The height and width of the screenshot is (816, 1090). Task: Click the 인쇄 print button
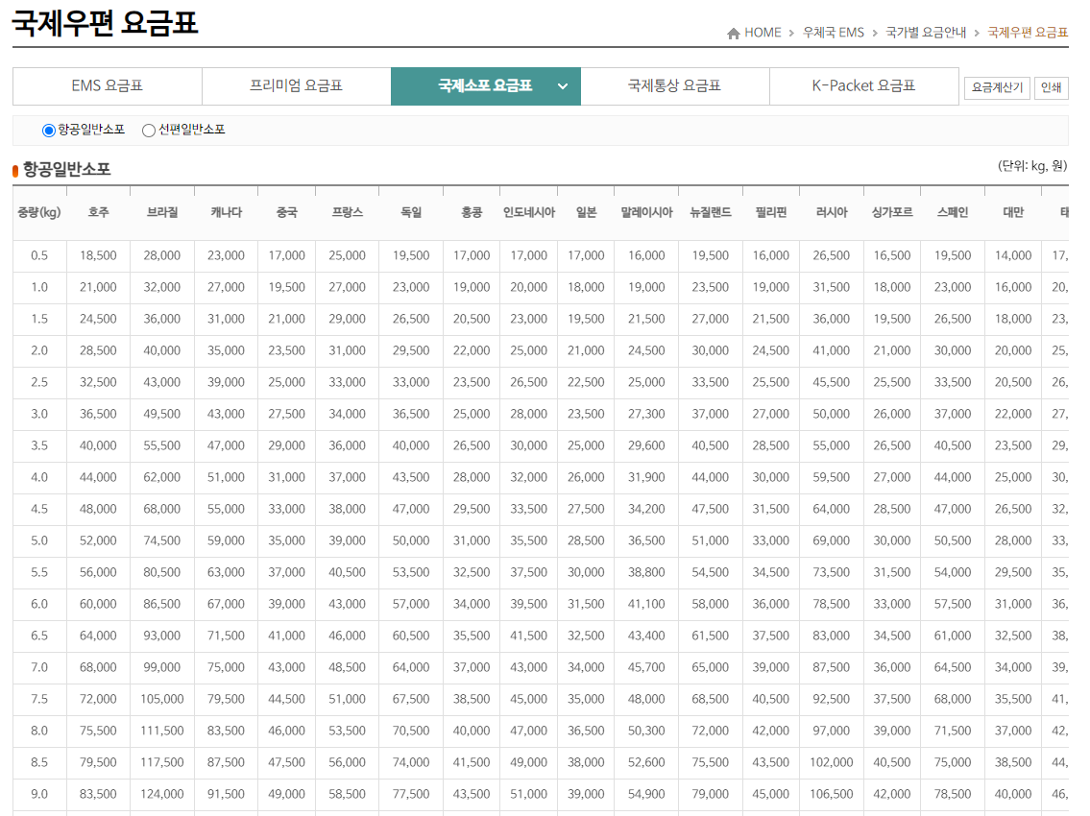(x=1051, y=87)
